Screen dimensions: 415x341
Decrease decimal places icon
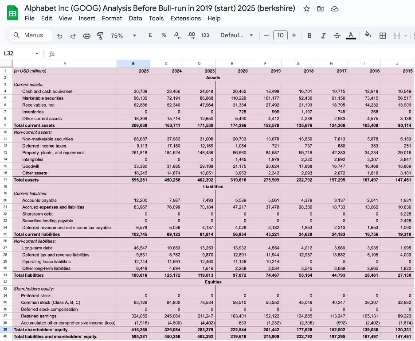click(x=177, y=35)
